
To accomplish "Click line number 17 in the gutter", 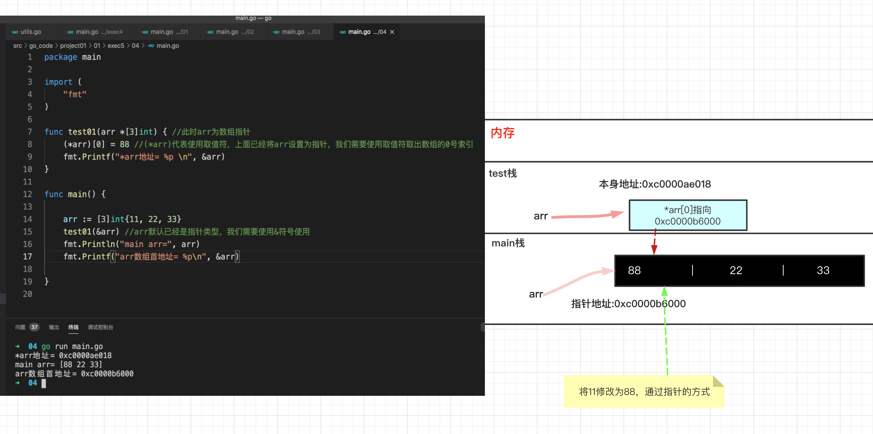I will (x=27, y=256).
